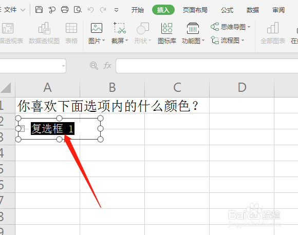Expand the 文件 menu dropdown chevron
The width and height of the screenshot is (298, 235).
click(23, 10)
